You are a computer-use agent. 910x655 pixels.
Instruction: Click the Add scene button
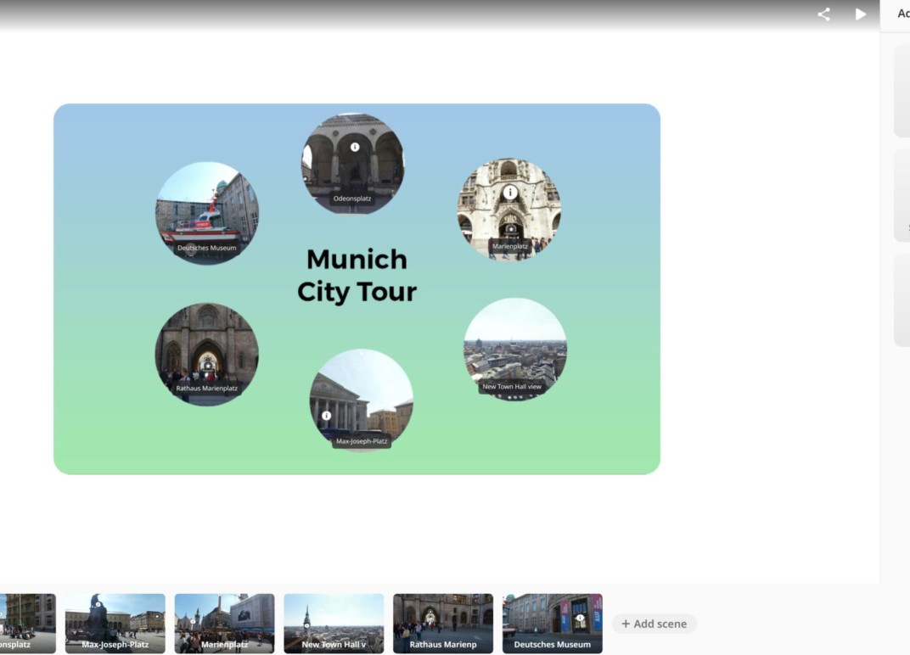(654, 624)
